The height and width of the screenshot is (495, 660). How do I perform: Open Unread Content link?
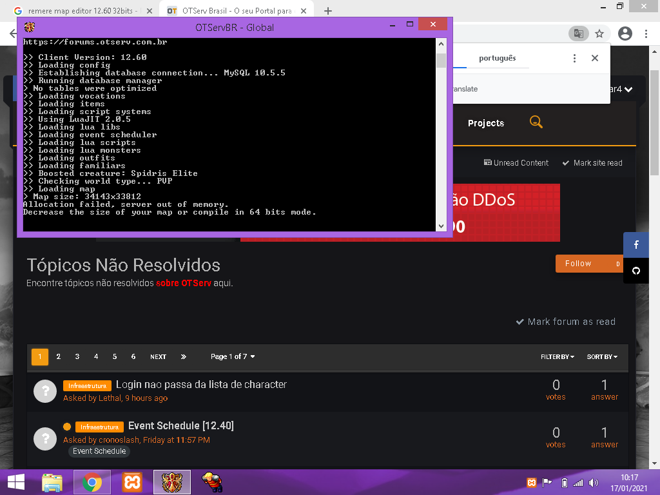click(x=516, y=163)
